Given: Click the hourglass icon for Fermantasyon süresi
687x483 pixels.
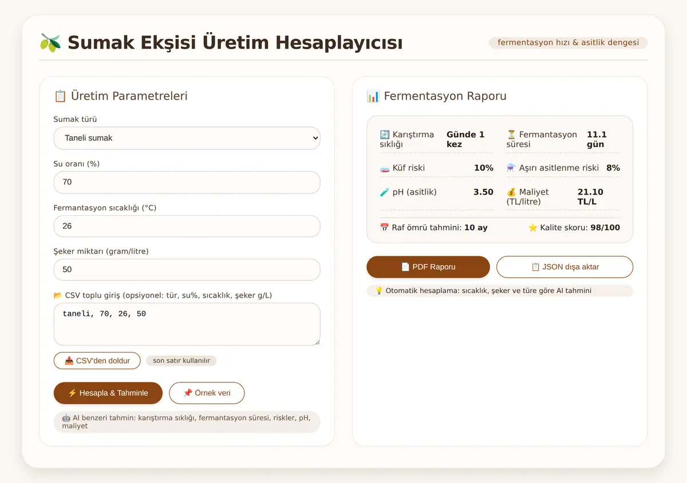Looking at the screenshot, I should (x=511, y=135).
